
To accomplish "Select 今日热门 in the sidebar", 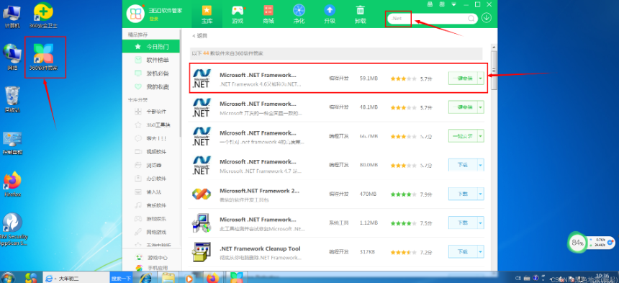I will (151, 47).
